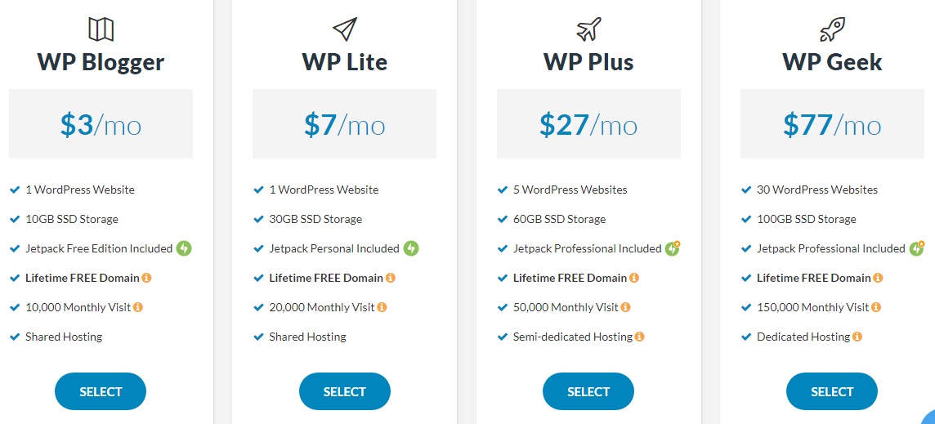Click Jetpack green icon in WP Blogger plan

click(184, 248)
